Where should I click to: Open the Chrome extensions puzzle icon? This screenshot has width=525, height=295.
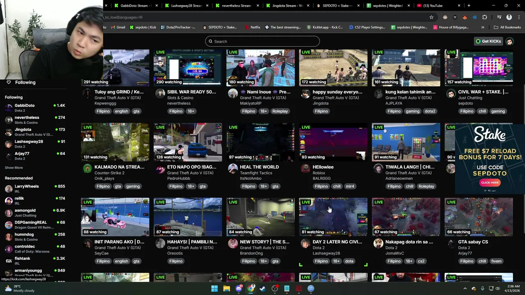pos(484,17)
